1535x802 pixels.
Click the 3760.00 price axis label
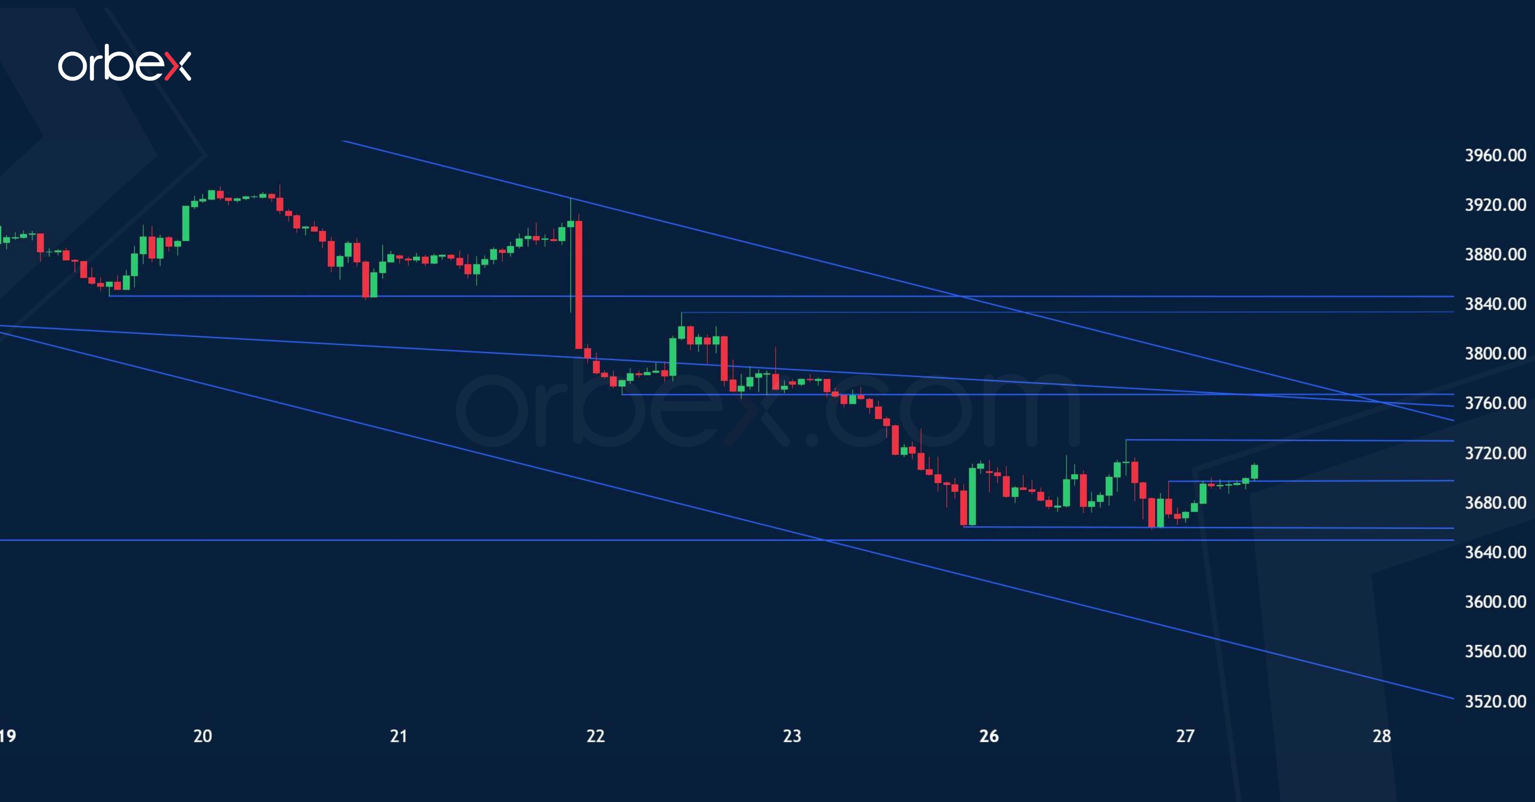[x=1495, y=403]
